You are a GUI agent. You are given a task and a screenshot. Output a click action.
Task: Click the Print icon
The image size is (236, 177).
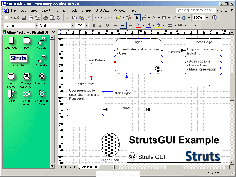46,18
